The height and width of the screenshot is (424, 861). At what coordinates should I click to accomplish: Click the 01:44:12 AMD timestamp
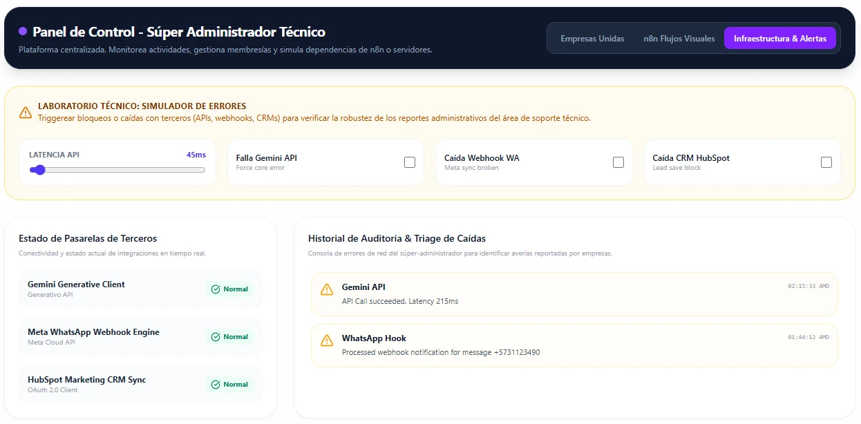point(808,337)
